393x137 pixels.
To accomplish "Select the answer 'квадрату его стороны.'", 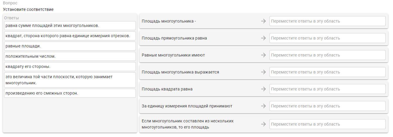I will tap(70, 66).
